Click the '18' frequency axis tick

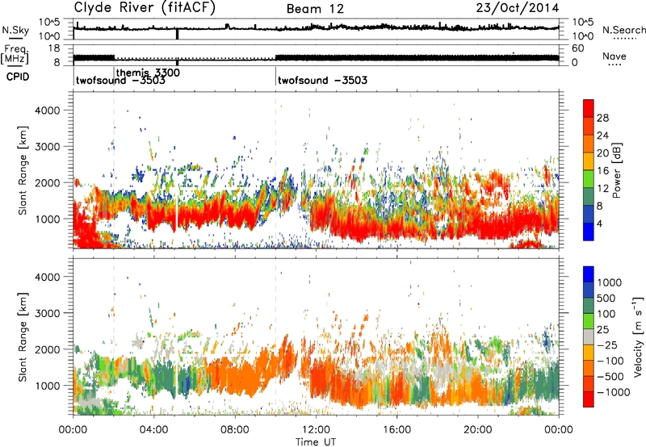tap(54, 48)
